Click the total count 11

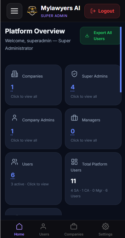73,181
